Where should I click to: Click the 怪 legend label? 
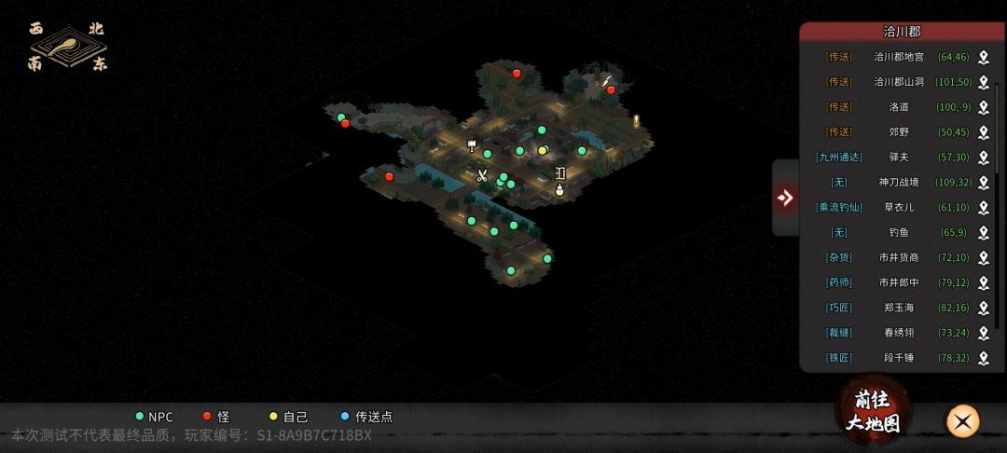pos(224,417)
